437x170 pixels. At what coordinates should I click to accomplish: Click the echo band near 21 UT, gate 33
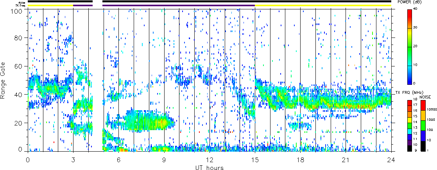346,105
